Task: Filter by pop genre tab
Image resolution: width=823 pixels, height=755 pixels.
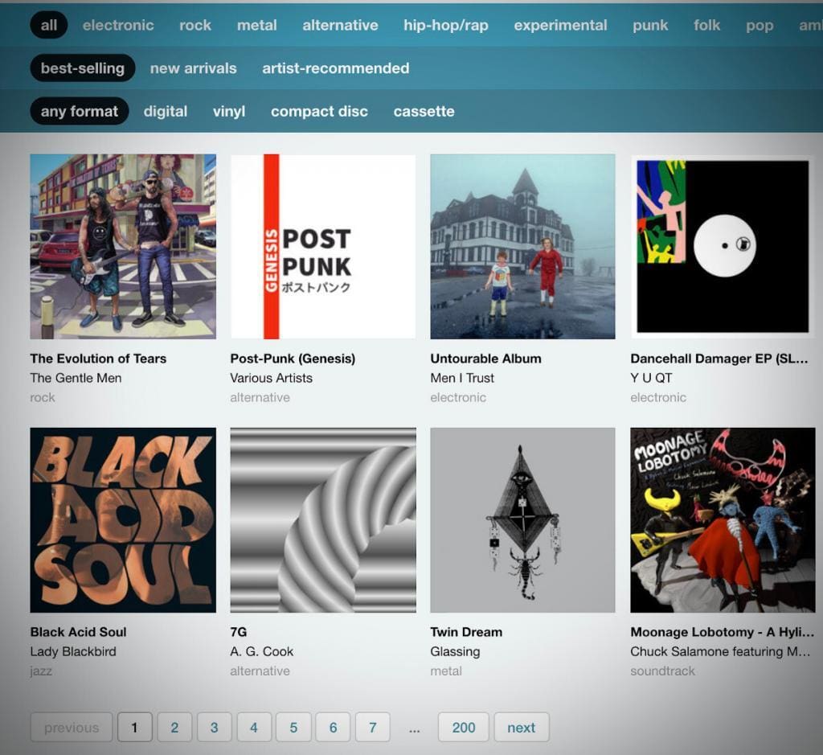Action: 760,25
